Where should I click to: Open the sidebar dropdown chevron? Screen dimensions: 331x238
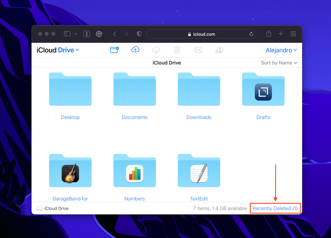click(76, 34)
